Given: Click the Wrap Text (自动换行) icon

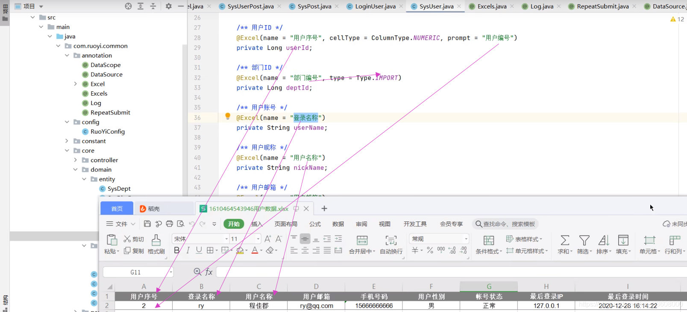Looking at the screenshot, I should [391, 240].
